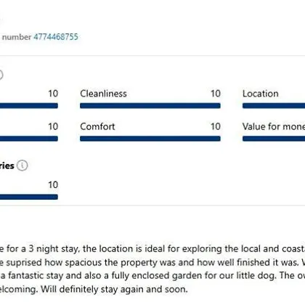This screenshot has height=305, width=305.
Task: Click score 10 just before Cleanliness label
Action: (x=53, y=94)
